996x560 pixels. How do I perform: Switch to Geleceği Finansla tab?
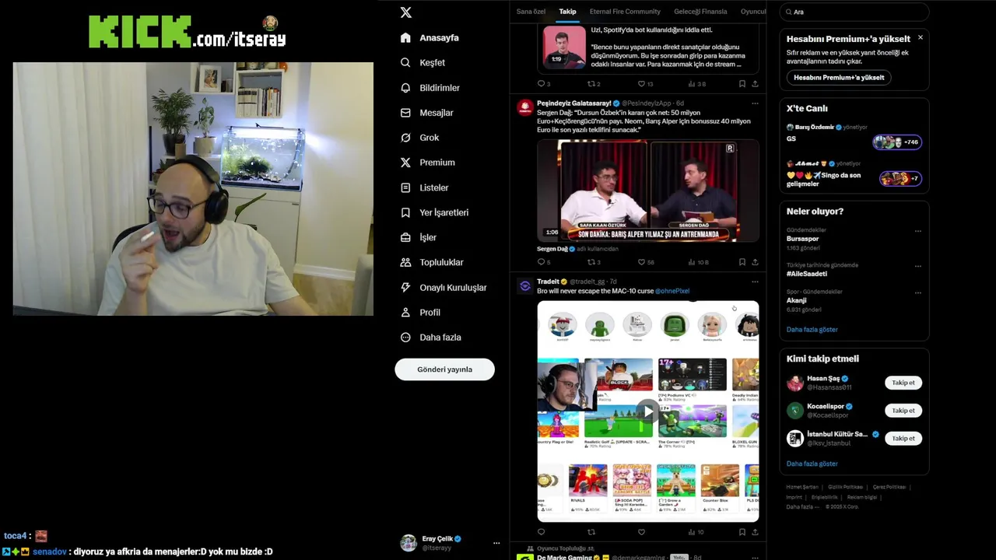pos(700,12)
